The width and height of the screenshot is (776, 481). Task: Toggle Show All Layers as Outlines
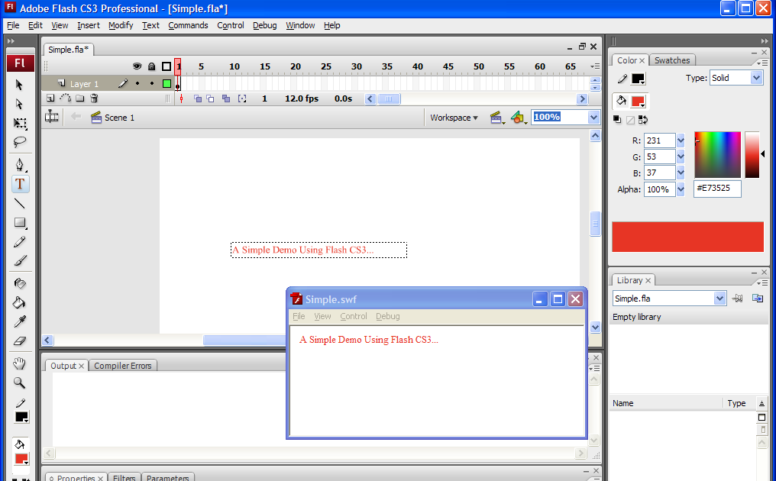tap(167, 66)
